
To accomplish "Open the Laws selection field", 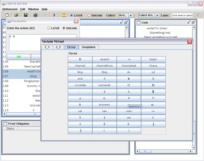I will click(182, 15).
